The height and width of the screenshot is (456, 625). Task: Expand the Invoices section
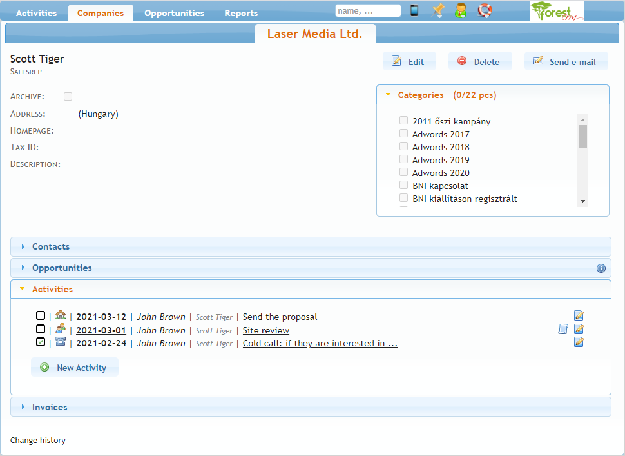click(x=50, y=407)
